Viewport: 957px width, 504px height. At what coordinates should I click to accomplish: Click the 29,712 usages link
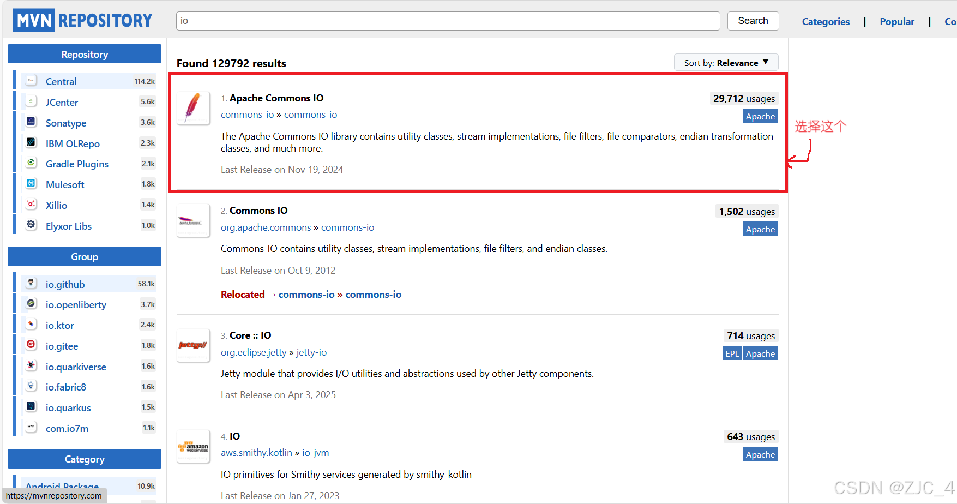[x=744, y=99]
